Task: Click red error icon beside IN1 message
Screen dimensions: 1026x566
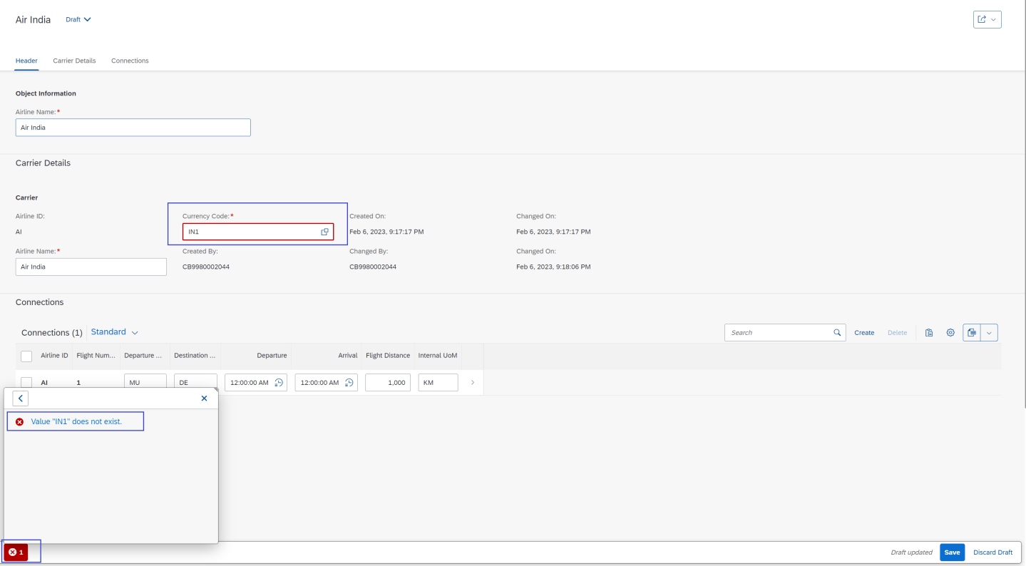Action: coord(19,422)
